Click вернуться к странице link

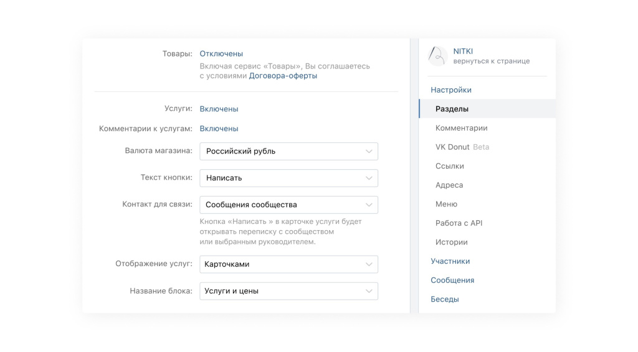tap(492, 62)
